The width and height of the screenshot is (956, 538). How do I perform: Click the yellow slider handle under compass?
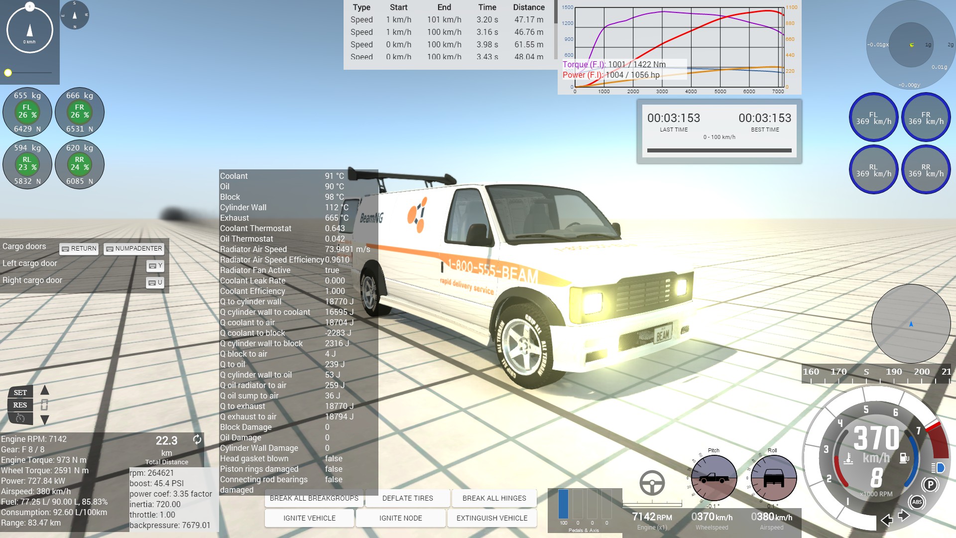[8, 73]
